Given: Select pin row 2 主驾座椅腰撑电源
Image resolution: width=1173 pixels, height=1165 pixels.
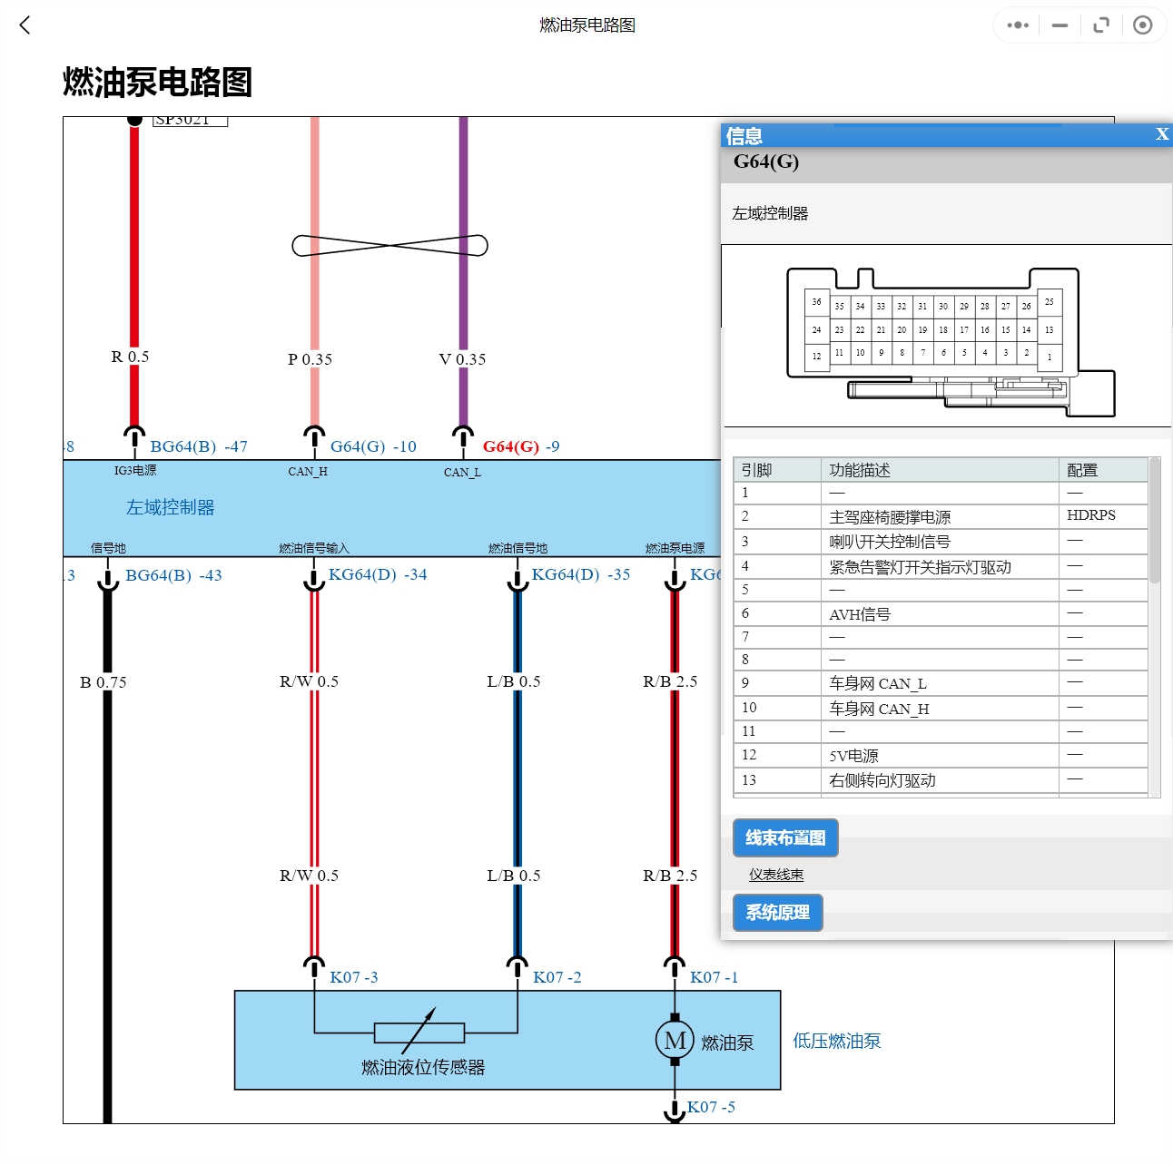Looking at the screenshot, I should pos(890,516).
